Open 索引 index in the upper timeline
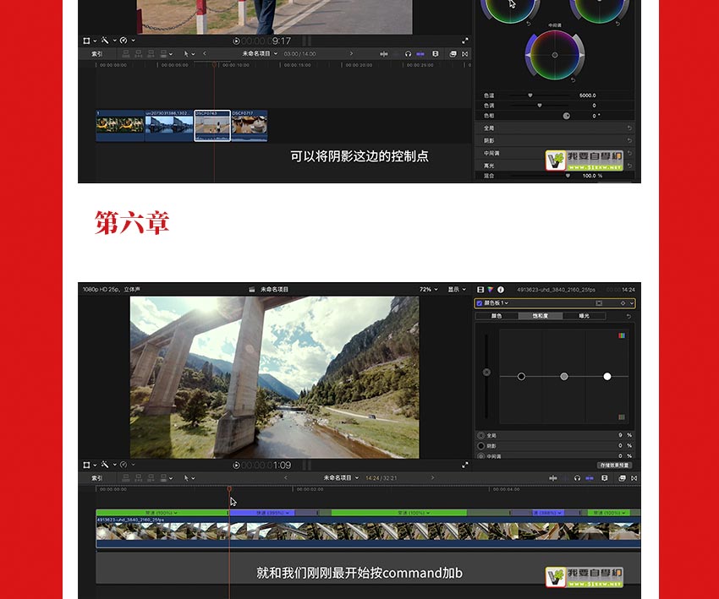 (x=97, y=54)
